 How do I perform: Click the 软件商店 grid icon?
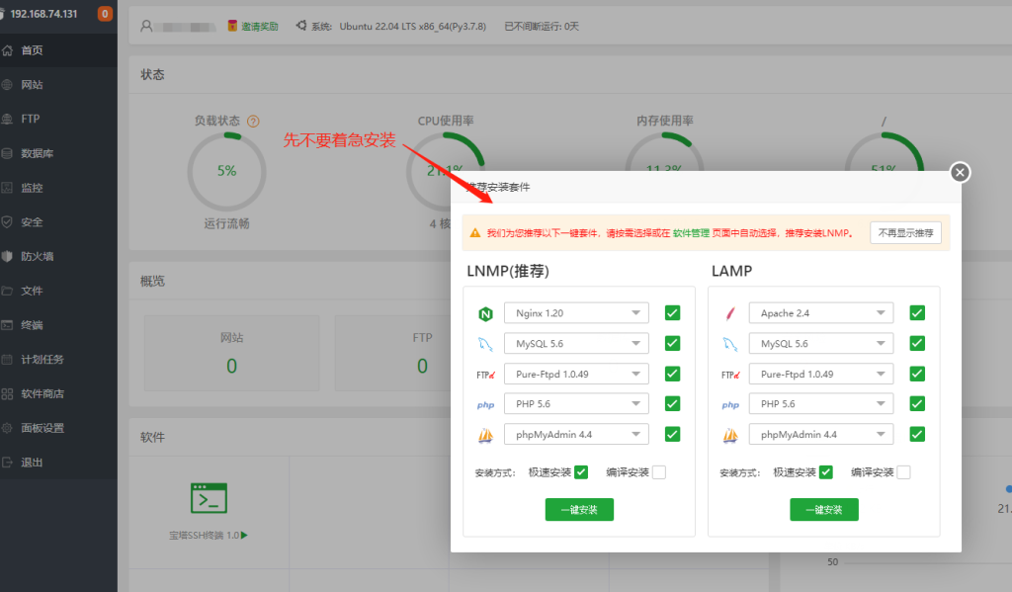tap(7, 393)
